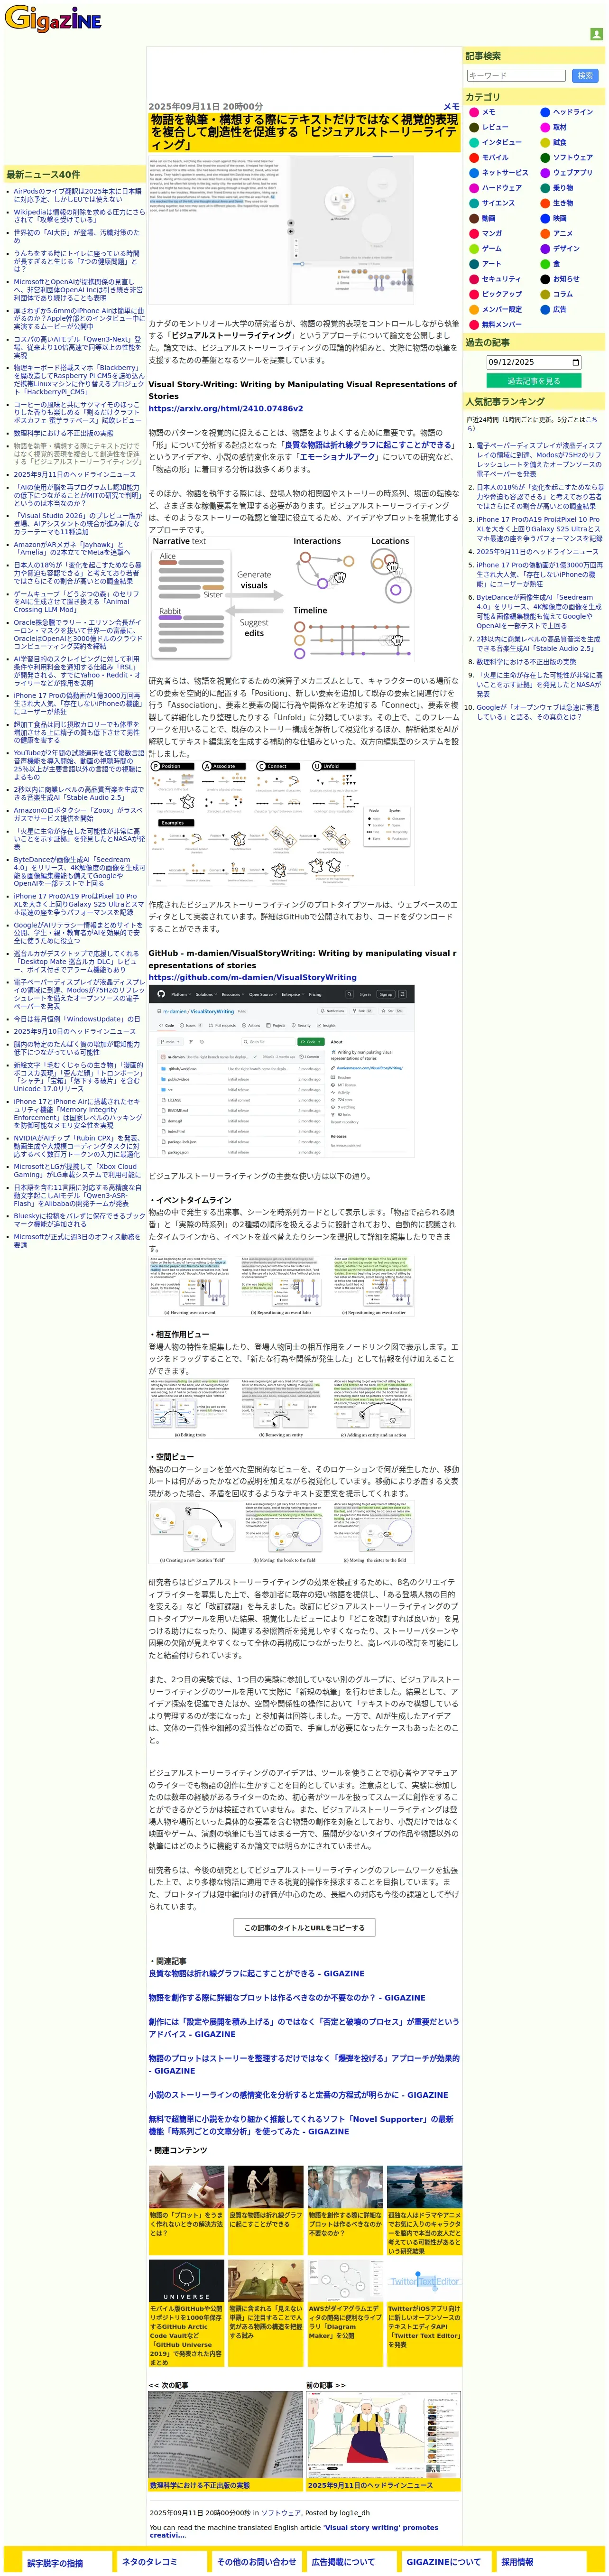The width and height of the screenshot is (609, 2576).
Task: Open the arxiv.org paper URL link
Action: click(x=225, y=409)
